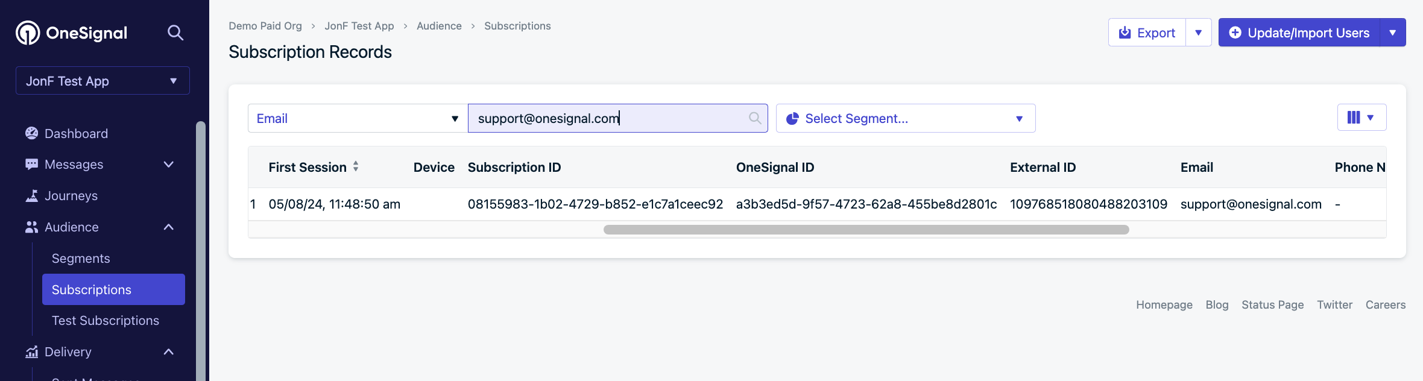
Task: Click the columns layout icon
Action: (1354, 118)
